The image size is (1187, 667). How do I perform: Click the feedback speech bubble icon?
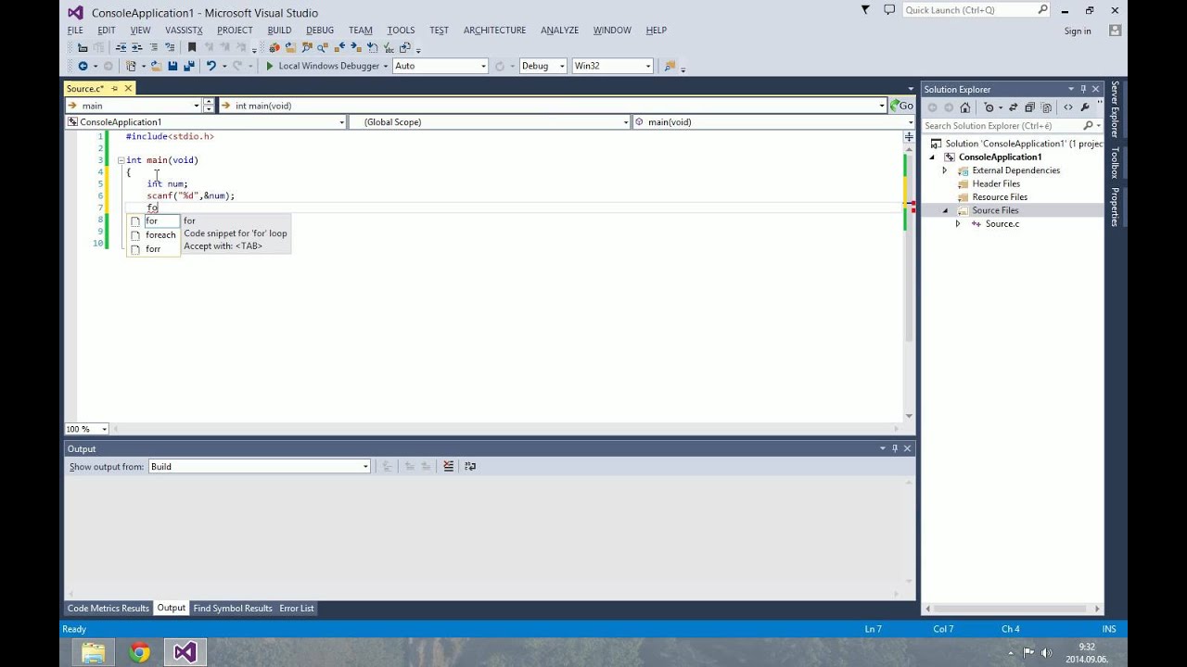click(x=889, y=10)
